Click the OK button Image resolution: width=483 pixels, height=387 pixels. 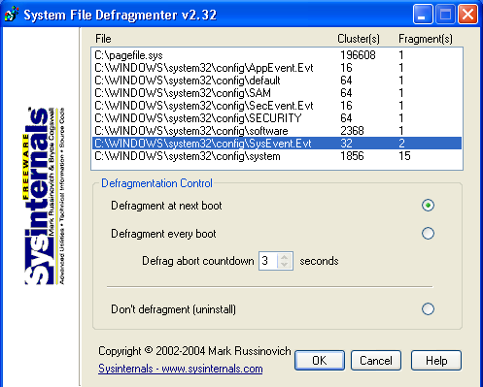[x=320, y=360]
